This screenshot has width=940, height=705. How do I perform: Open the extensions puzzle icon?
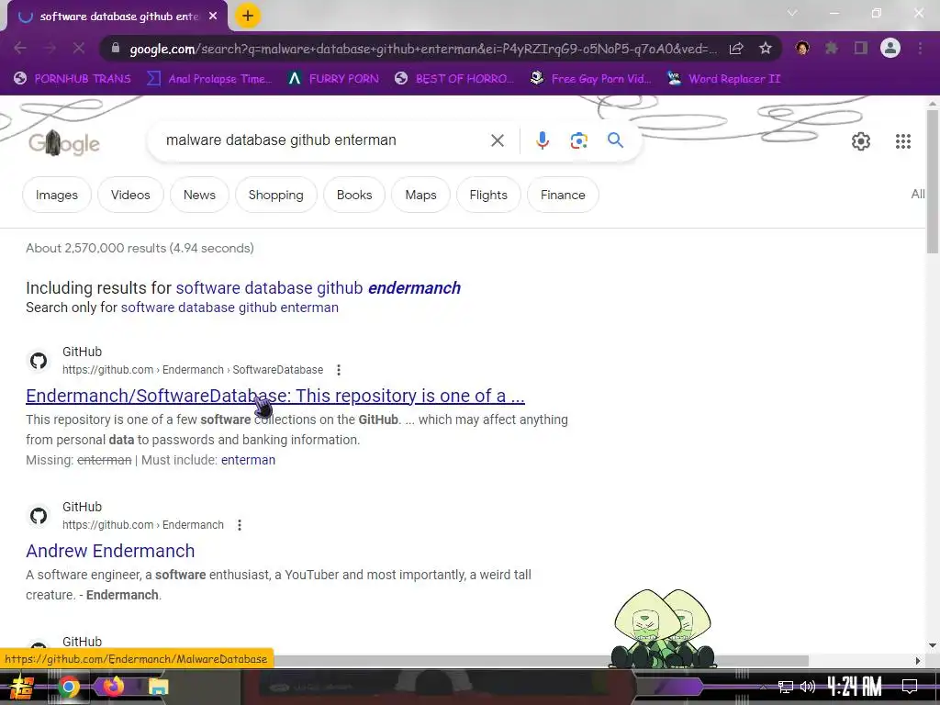coord(832,48)
